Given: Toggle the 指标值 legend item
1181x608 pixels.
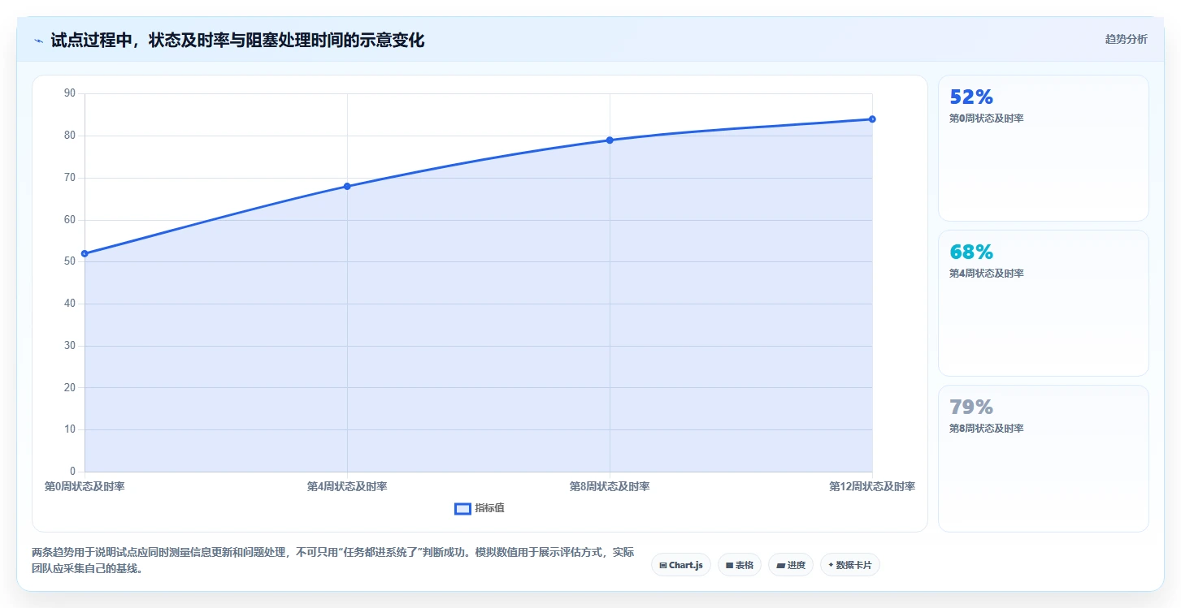Looking at the screenshot, I should (480, 508).
